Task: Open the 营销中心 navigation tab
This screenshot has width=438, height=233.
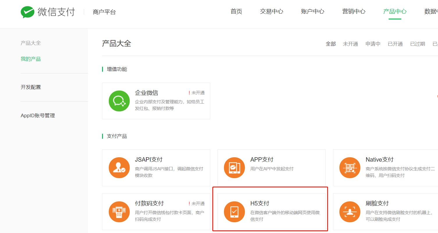Action: pyautogui.click(x=354, y=12)
